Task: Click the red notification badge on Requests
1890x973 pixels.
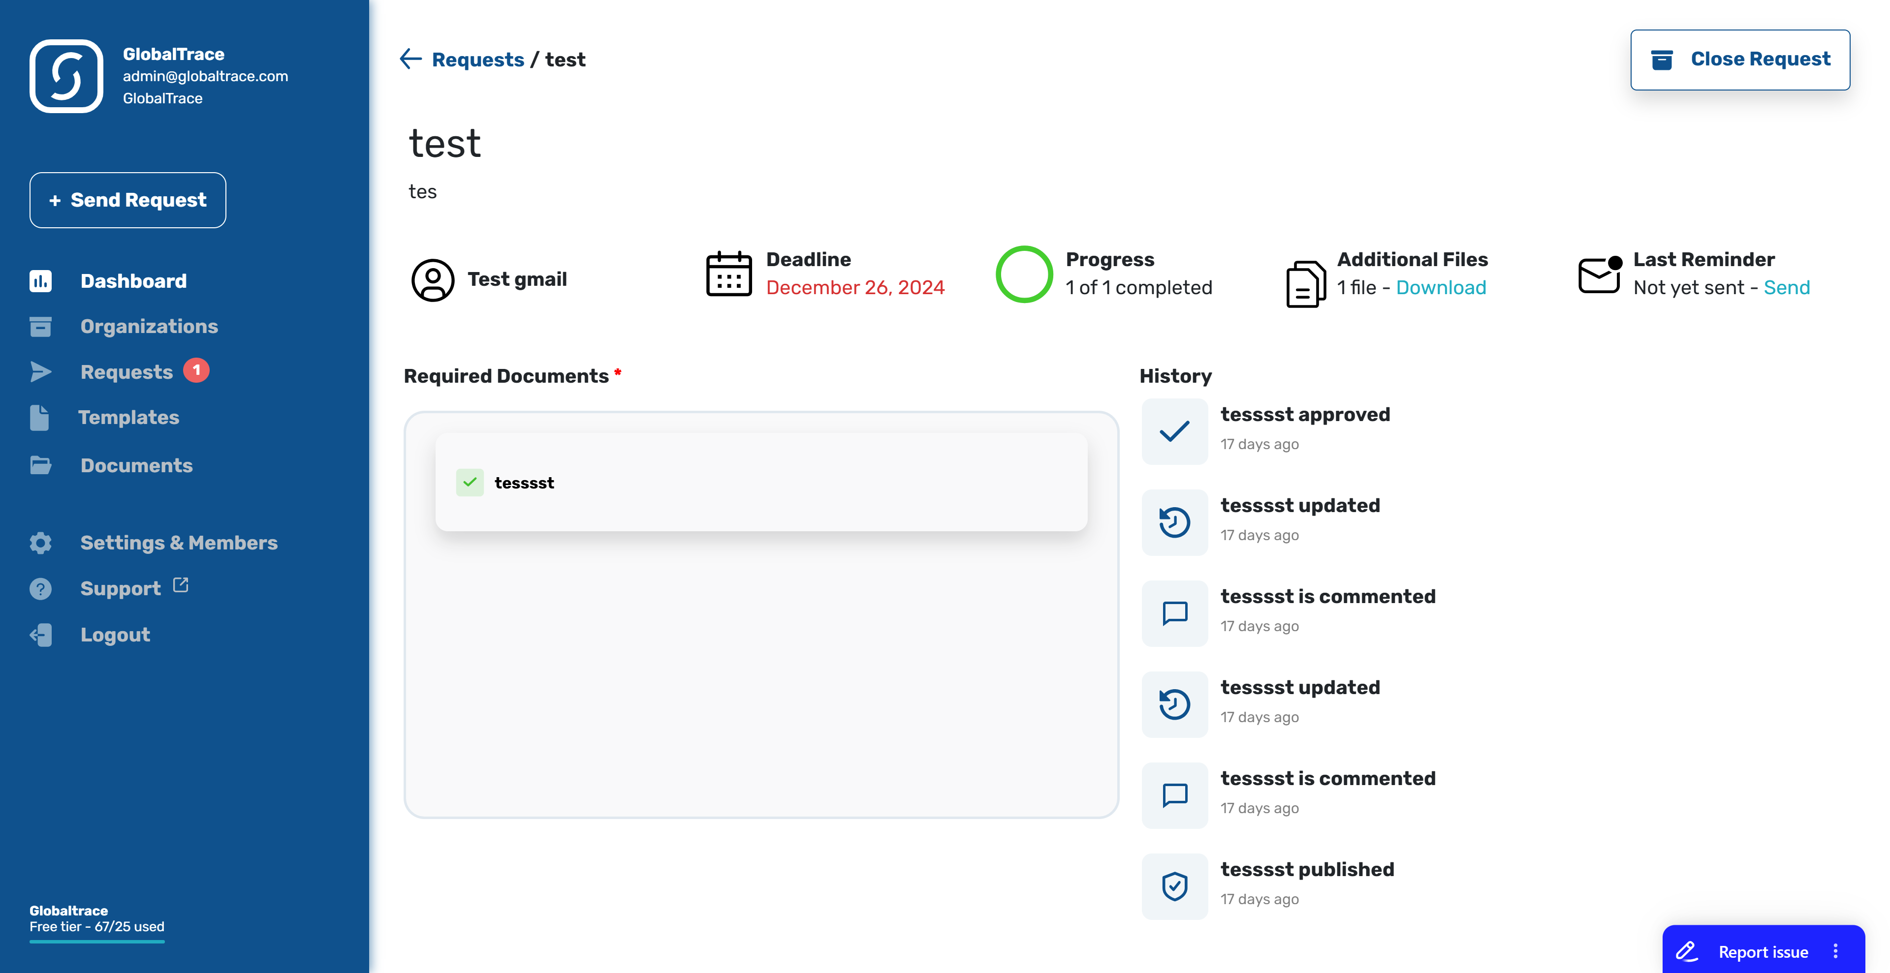Action: (x=196, y=370)
